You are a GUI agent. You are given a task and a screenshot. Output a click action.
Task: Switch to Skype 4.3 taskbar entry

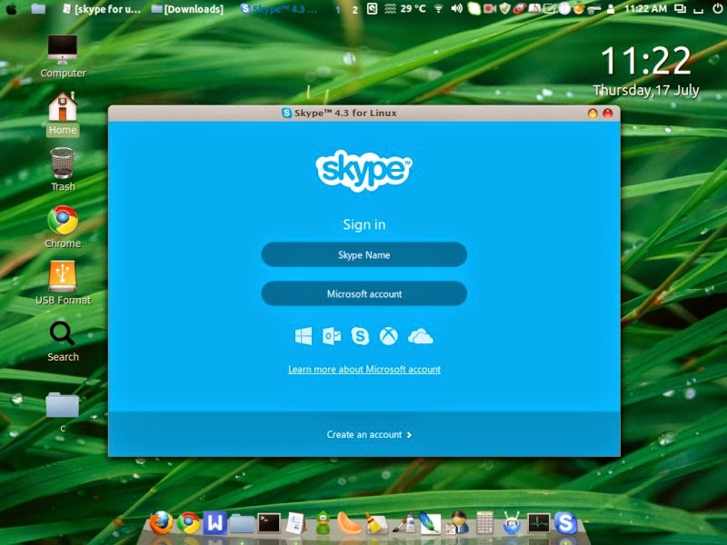279,9
